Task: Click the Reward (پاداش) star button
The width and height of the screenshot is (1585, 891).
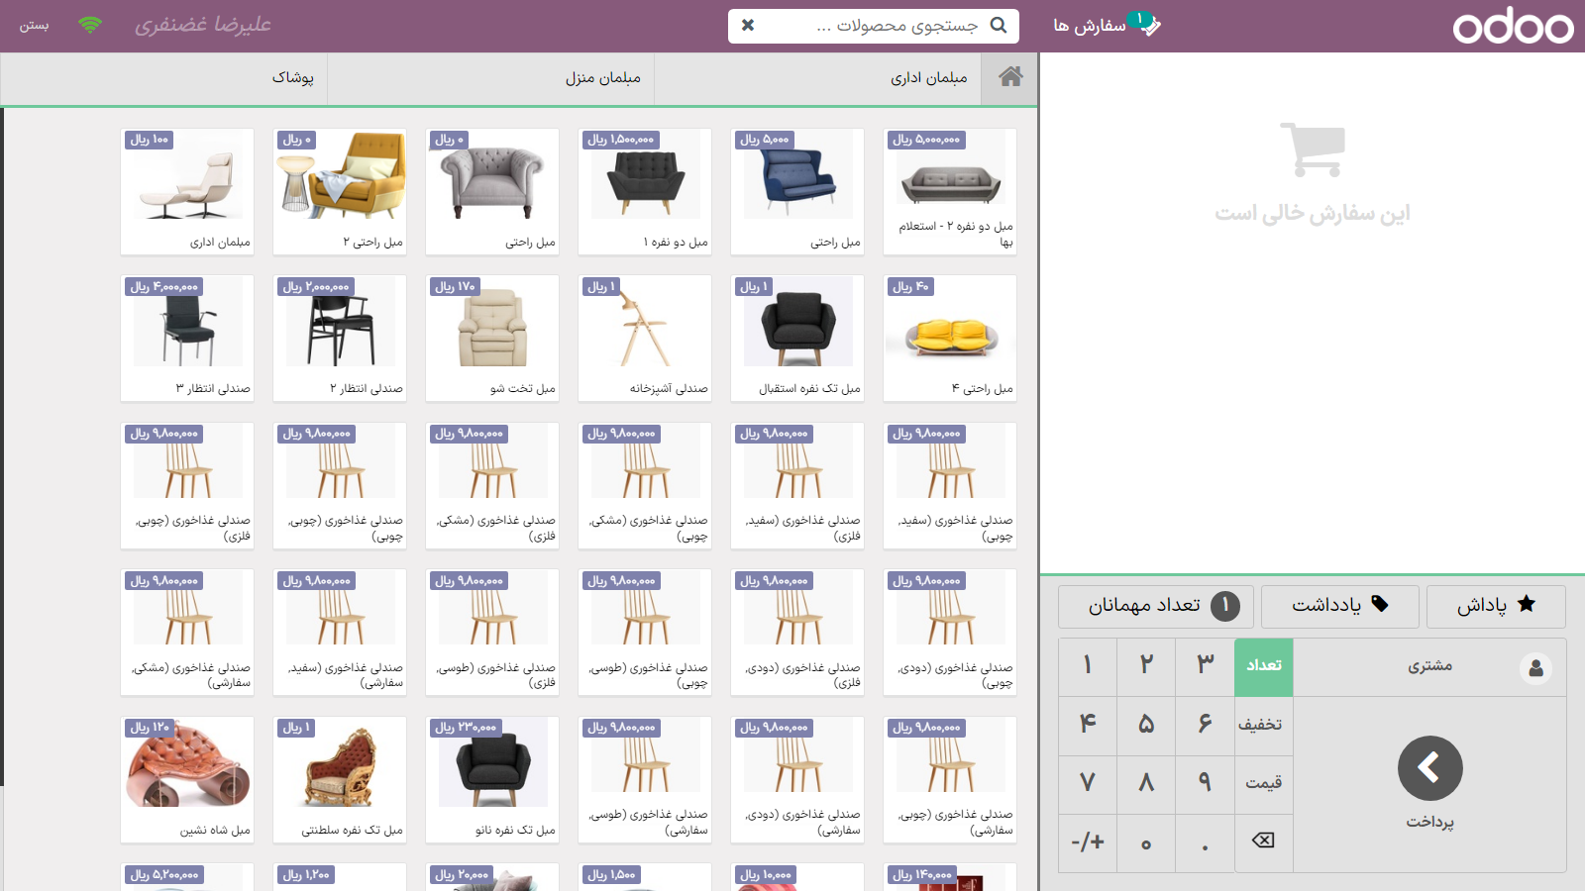Action: click(x=1496, y=606)
